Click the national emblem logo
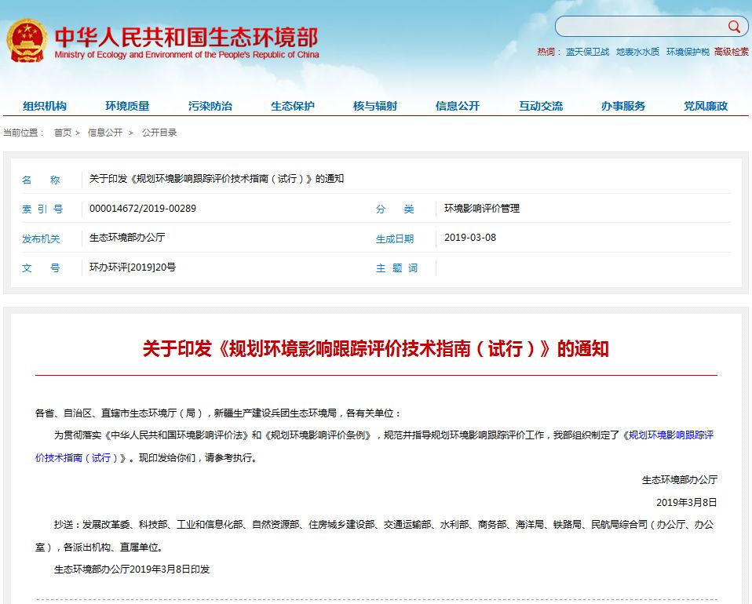752x604 pixels. click(27, 40)
